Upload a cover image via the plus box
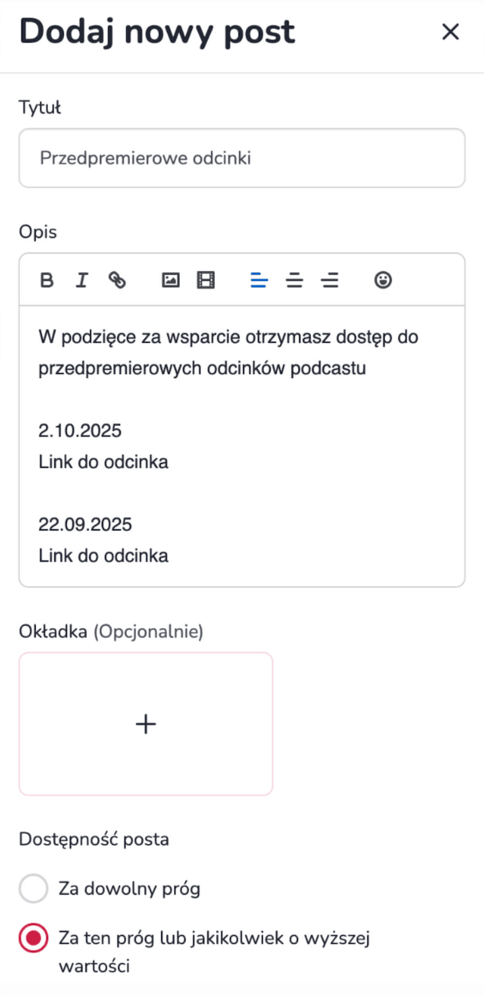Viewport: 484px width, 996px height. pyautogui.click(x=146, y=724)
